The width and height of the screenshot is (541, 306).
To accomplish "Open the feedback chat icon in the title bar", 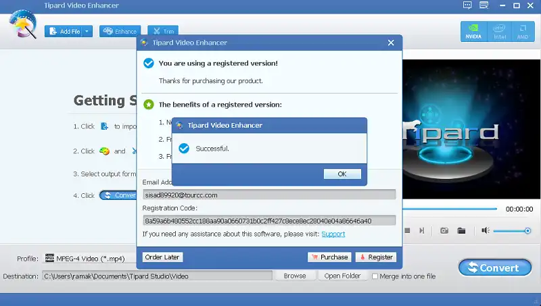I will (467, 5).
